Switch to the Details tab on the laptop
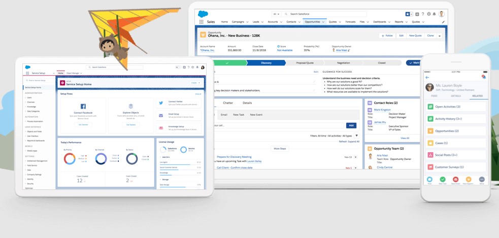 coord(247,103)
